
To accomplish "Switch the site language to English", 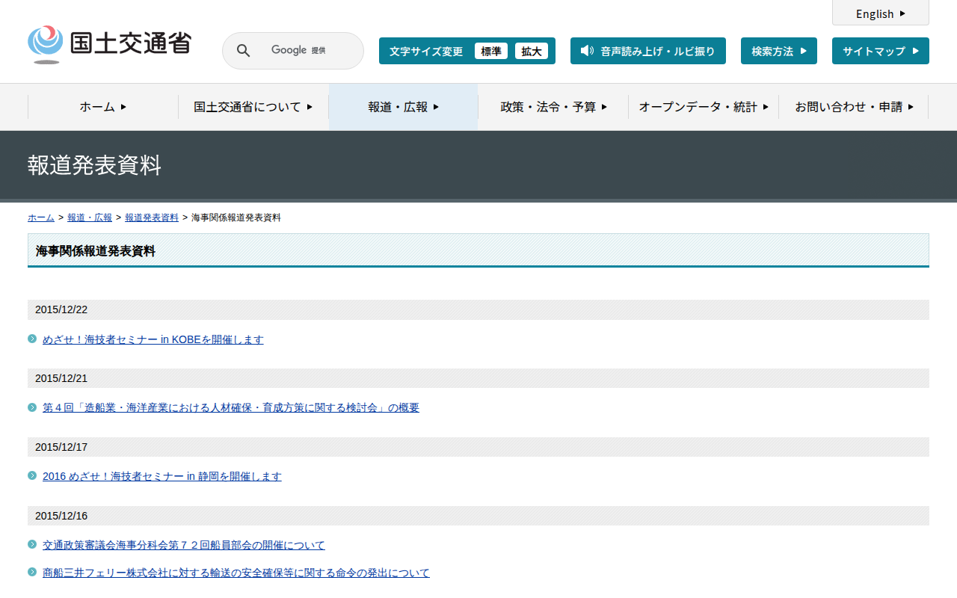I will click(x=880, y=13).
